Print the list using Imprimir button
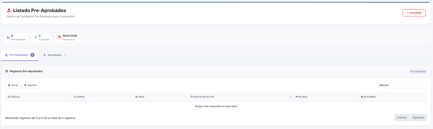The height and width of the screenshot is (129, 433). coord(30,85)
